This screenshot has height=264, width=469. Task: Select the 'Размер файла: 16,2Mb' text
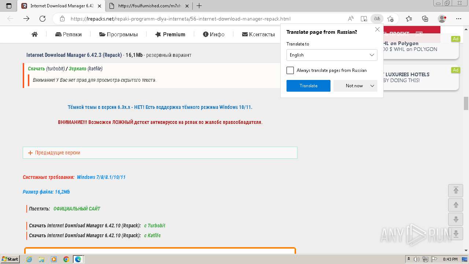46,192
